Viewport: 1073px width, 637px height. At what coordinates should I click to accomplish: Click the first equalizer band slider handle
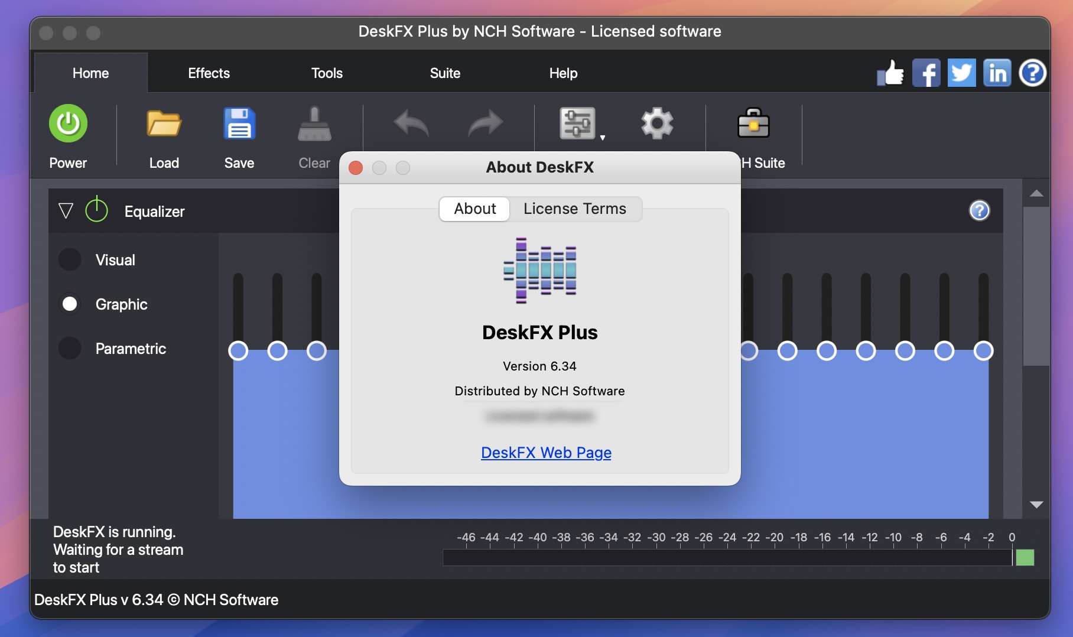238,351
